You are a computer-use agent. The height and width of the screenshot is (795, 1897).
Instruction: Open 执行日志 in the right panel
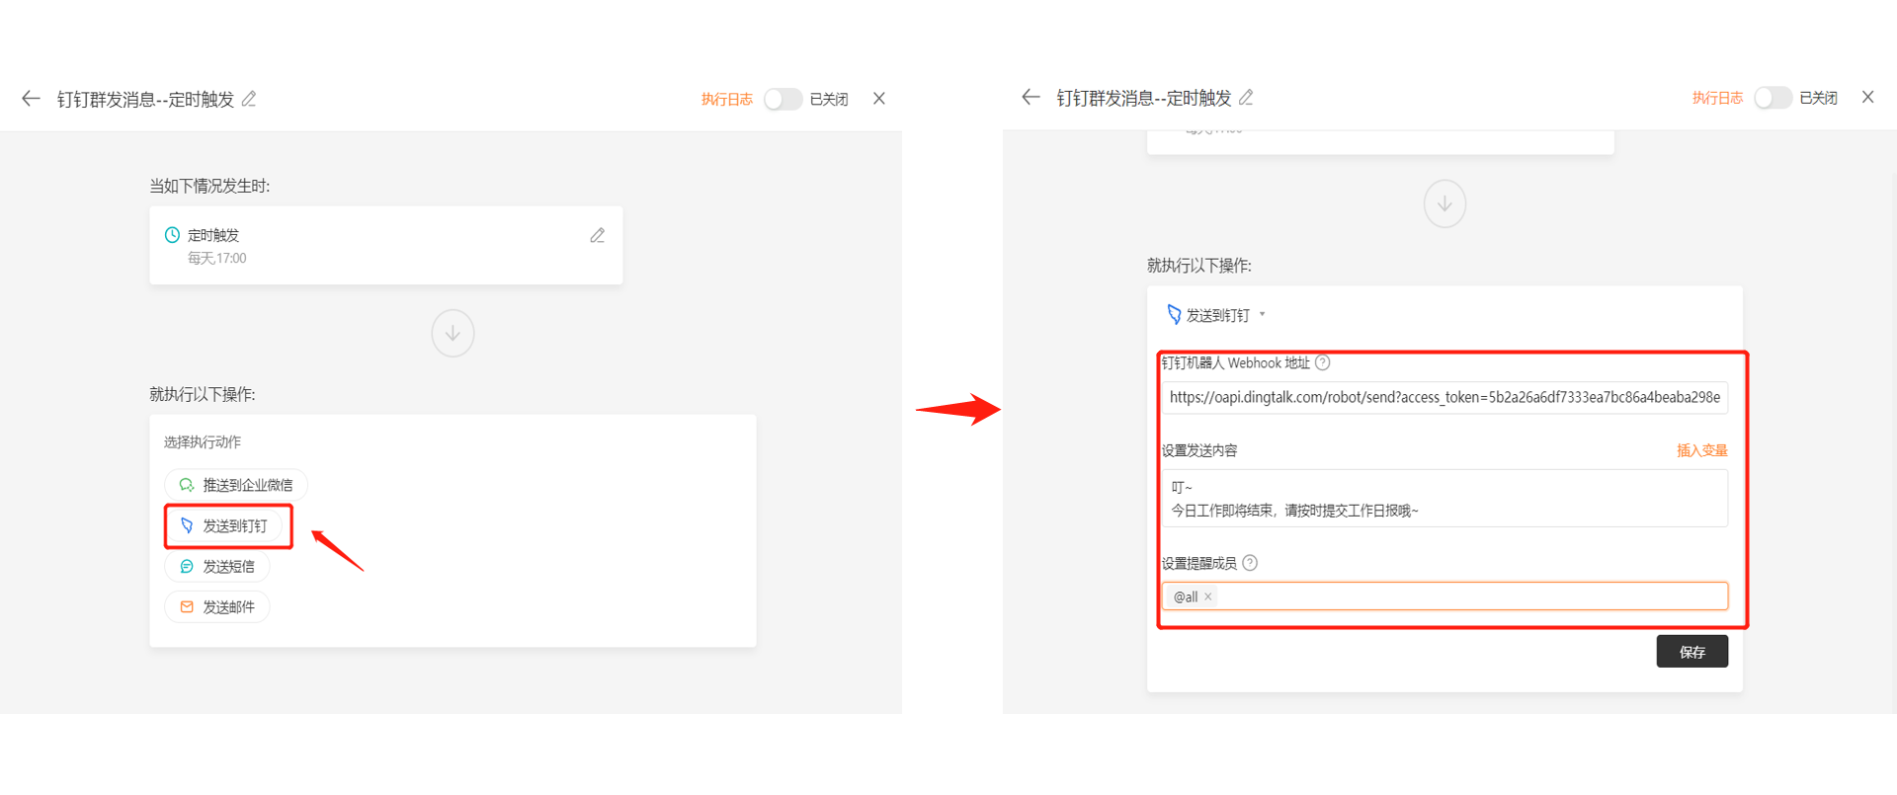coord(1717,98)
